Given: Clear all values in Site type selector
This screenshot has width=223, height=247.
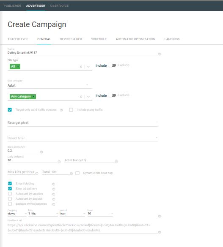Looking at the screenshot, I should (81, 67).
